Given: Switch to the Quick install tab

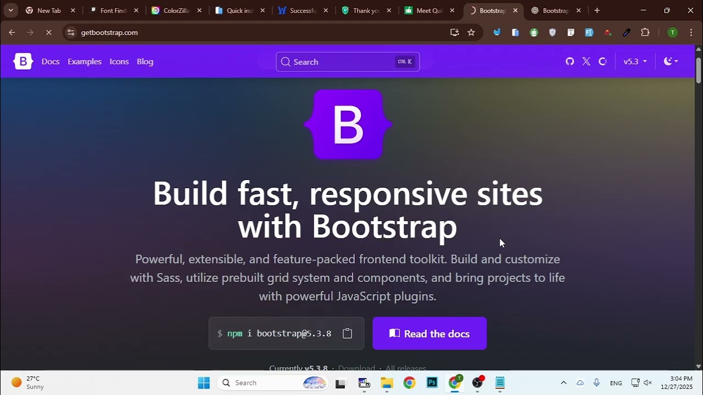Looking at the screenshot, I should [x=239, y=10].
